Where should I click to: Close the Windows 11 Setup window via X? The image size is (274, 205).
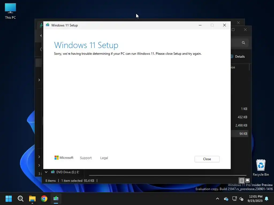pyautogui.click(x=224, y=25)
